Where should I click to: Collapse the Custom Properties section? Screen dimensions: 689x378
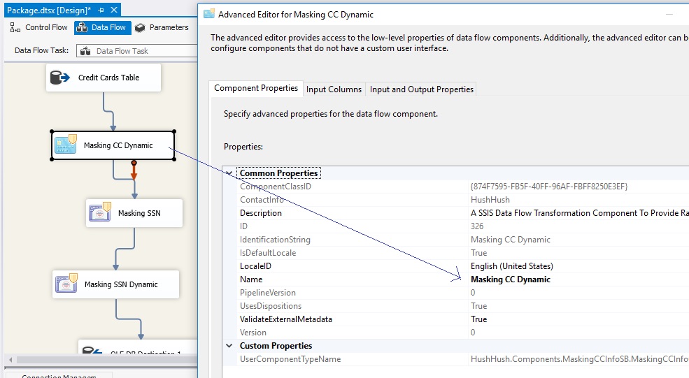[x=229, y=346]
